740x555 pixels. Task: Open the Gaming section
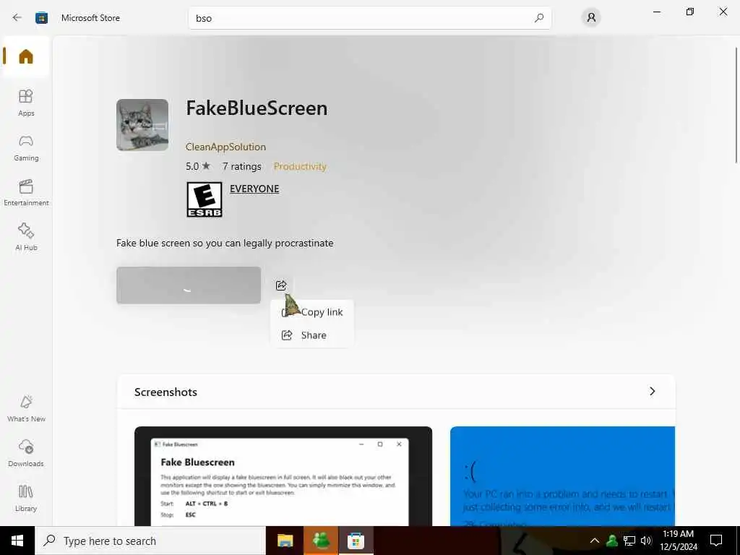(26, 147)
